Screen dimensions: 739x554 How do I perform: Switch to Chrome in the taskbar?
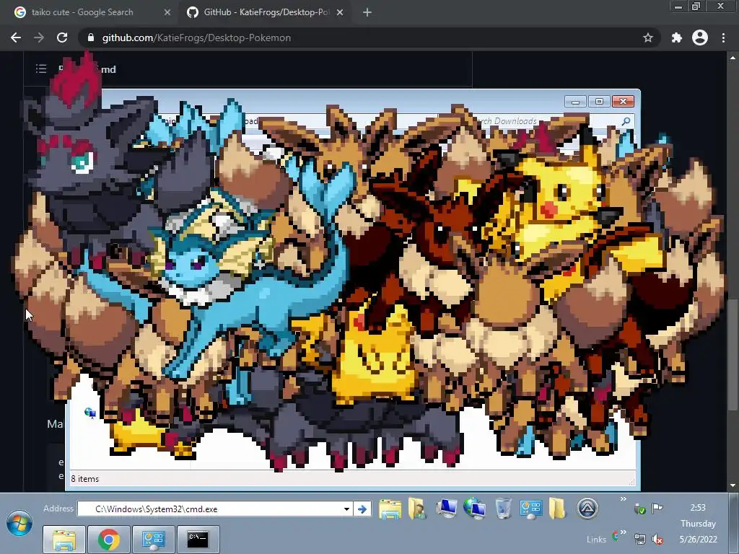(x=108, y=540)
